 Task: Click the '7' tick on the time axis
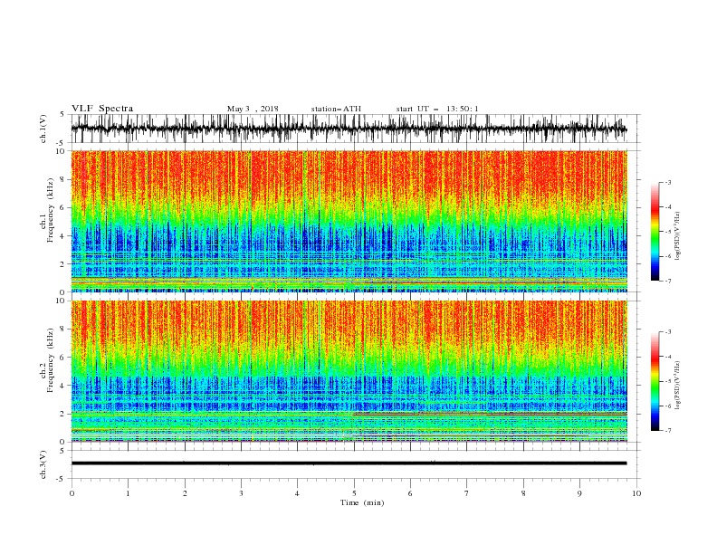tap(467, 493)
